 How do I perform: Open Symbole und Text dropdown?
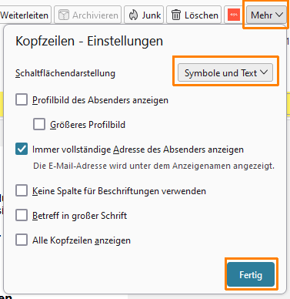(225, 73)
